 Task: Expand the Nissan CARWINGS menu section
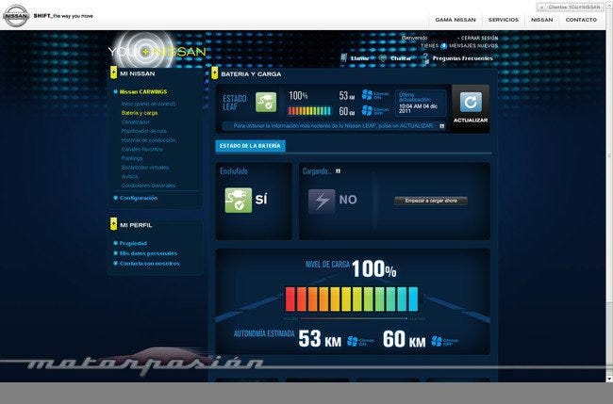click(143, 92)
